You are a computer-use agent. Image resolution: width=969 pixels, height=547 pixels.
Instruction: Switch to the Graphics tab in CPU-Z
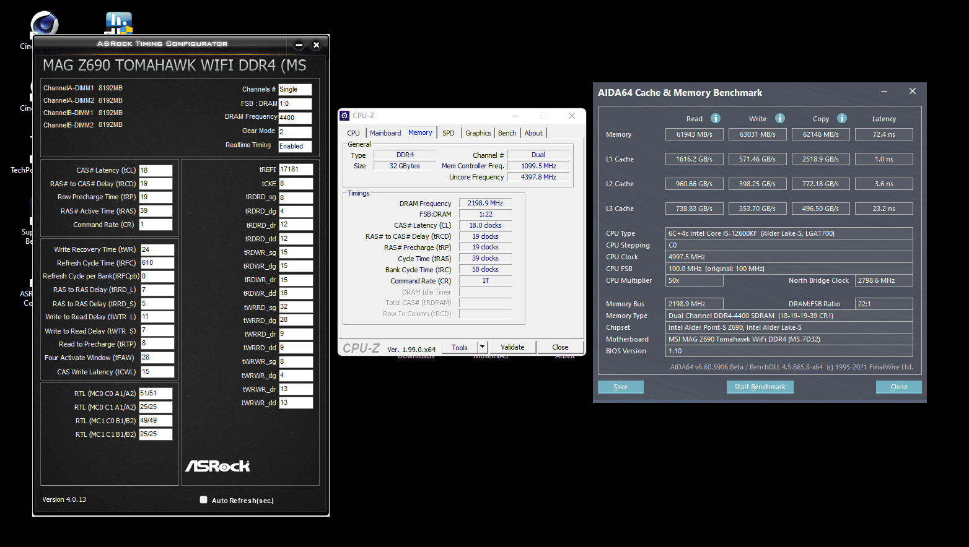coord(478,133)
